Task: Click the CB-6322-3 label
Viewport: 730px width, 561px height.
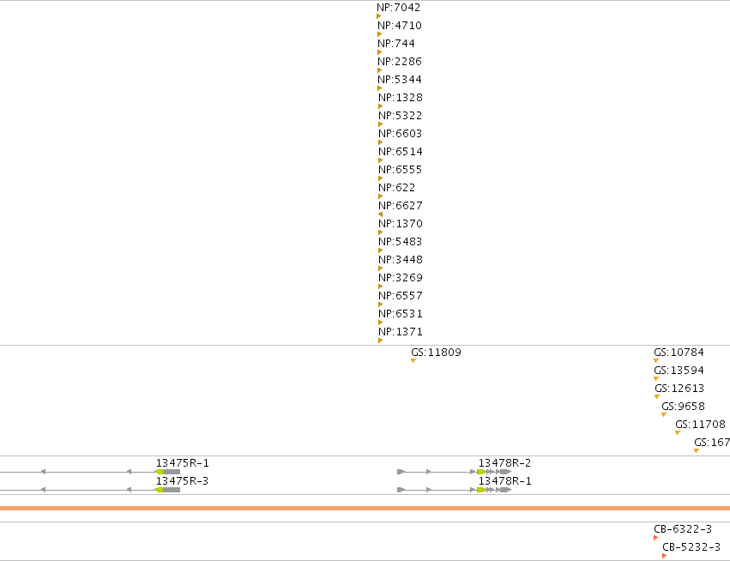Action: (x=683, y=529)
